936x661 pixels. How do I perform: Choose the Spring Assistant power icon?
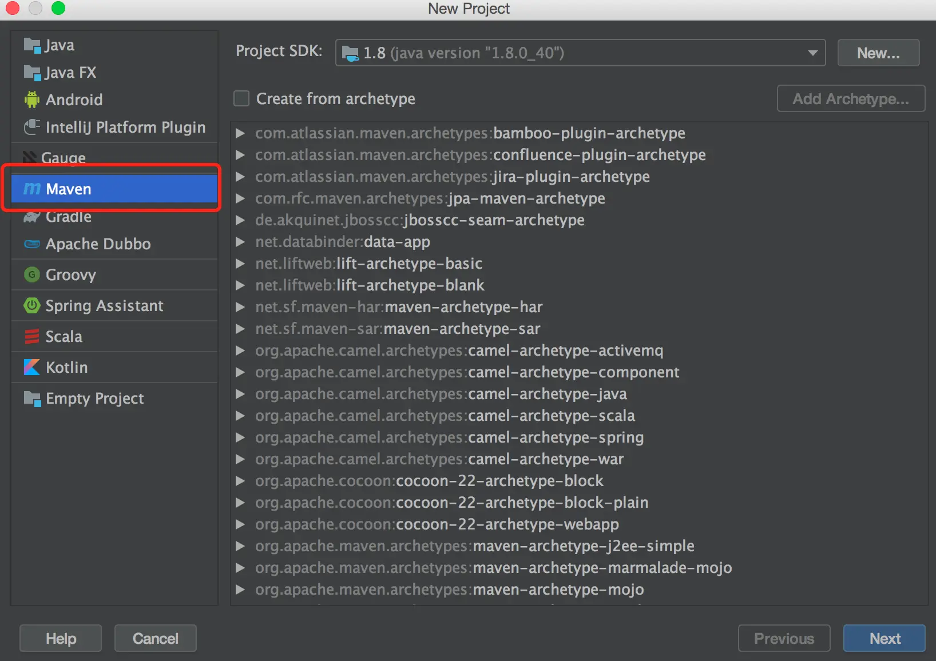click(32, 305)
